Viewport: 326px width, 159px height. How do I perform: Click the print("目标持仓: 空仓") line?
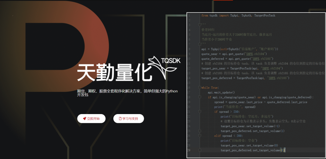pyautogui.click(x=239, y=141)
